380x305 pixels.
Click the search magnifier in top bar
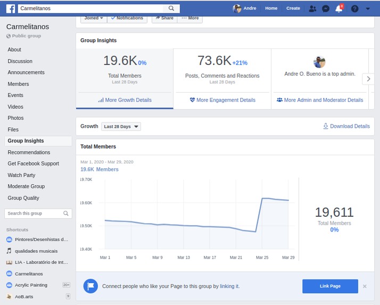171,8
